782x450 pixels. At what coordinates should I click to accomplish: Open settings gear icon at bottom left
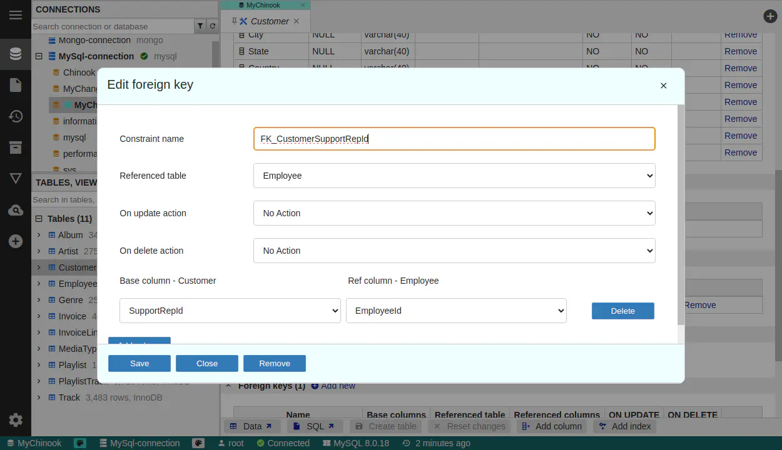16,420
